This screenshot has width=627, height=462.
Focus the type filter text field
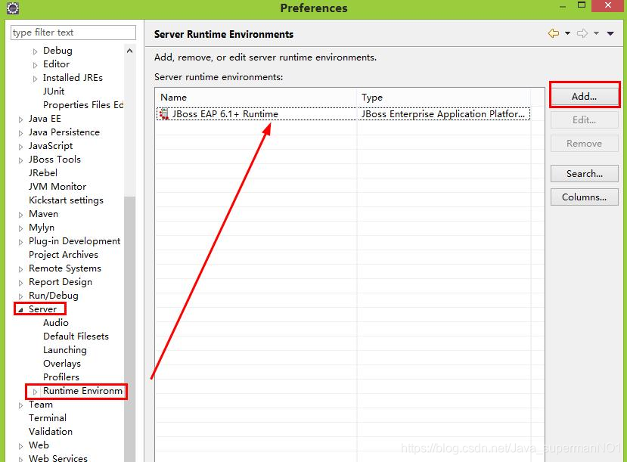click(x=73, y=33)
